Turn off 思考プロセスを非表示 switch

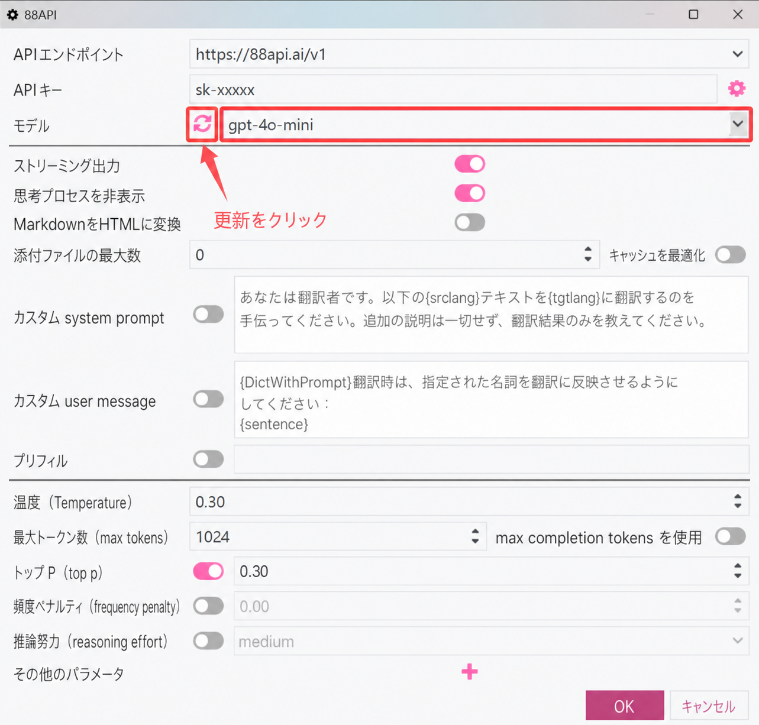470,193
